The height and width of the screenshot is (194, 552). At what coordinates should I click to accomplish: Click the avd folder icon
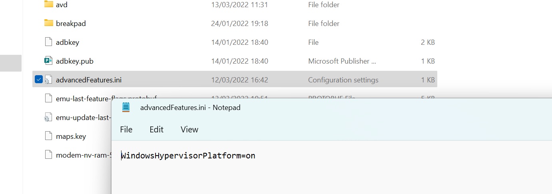(48, 4)
